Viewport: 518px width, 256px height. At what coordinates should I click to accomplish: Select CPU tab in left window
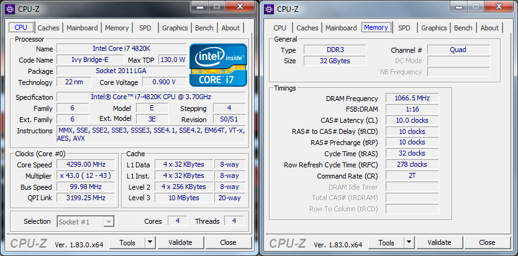(x=21, y=27)
